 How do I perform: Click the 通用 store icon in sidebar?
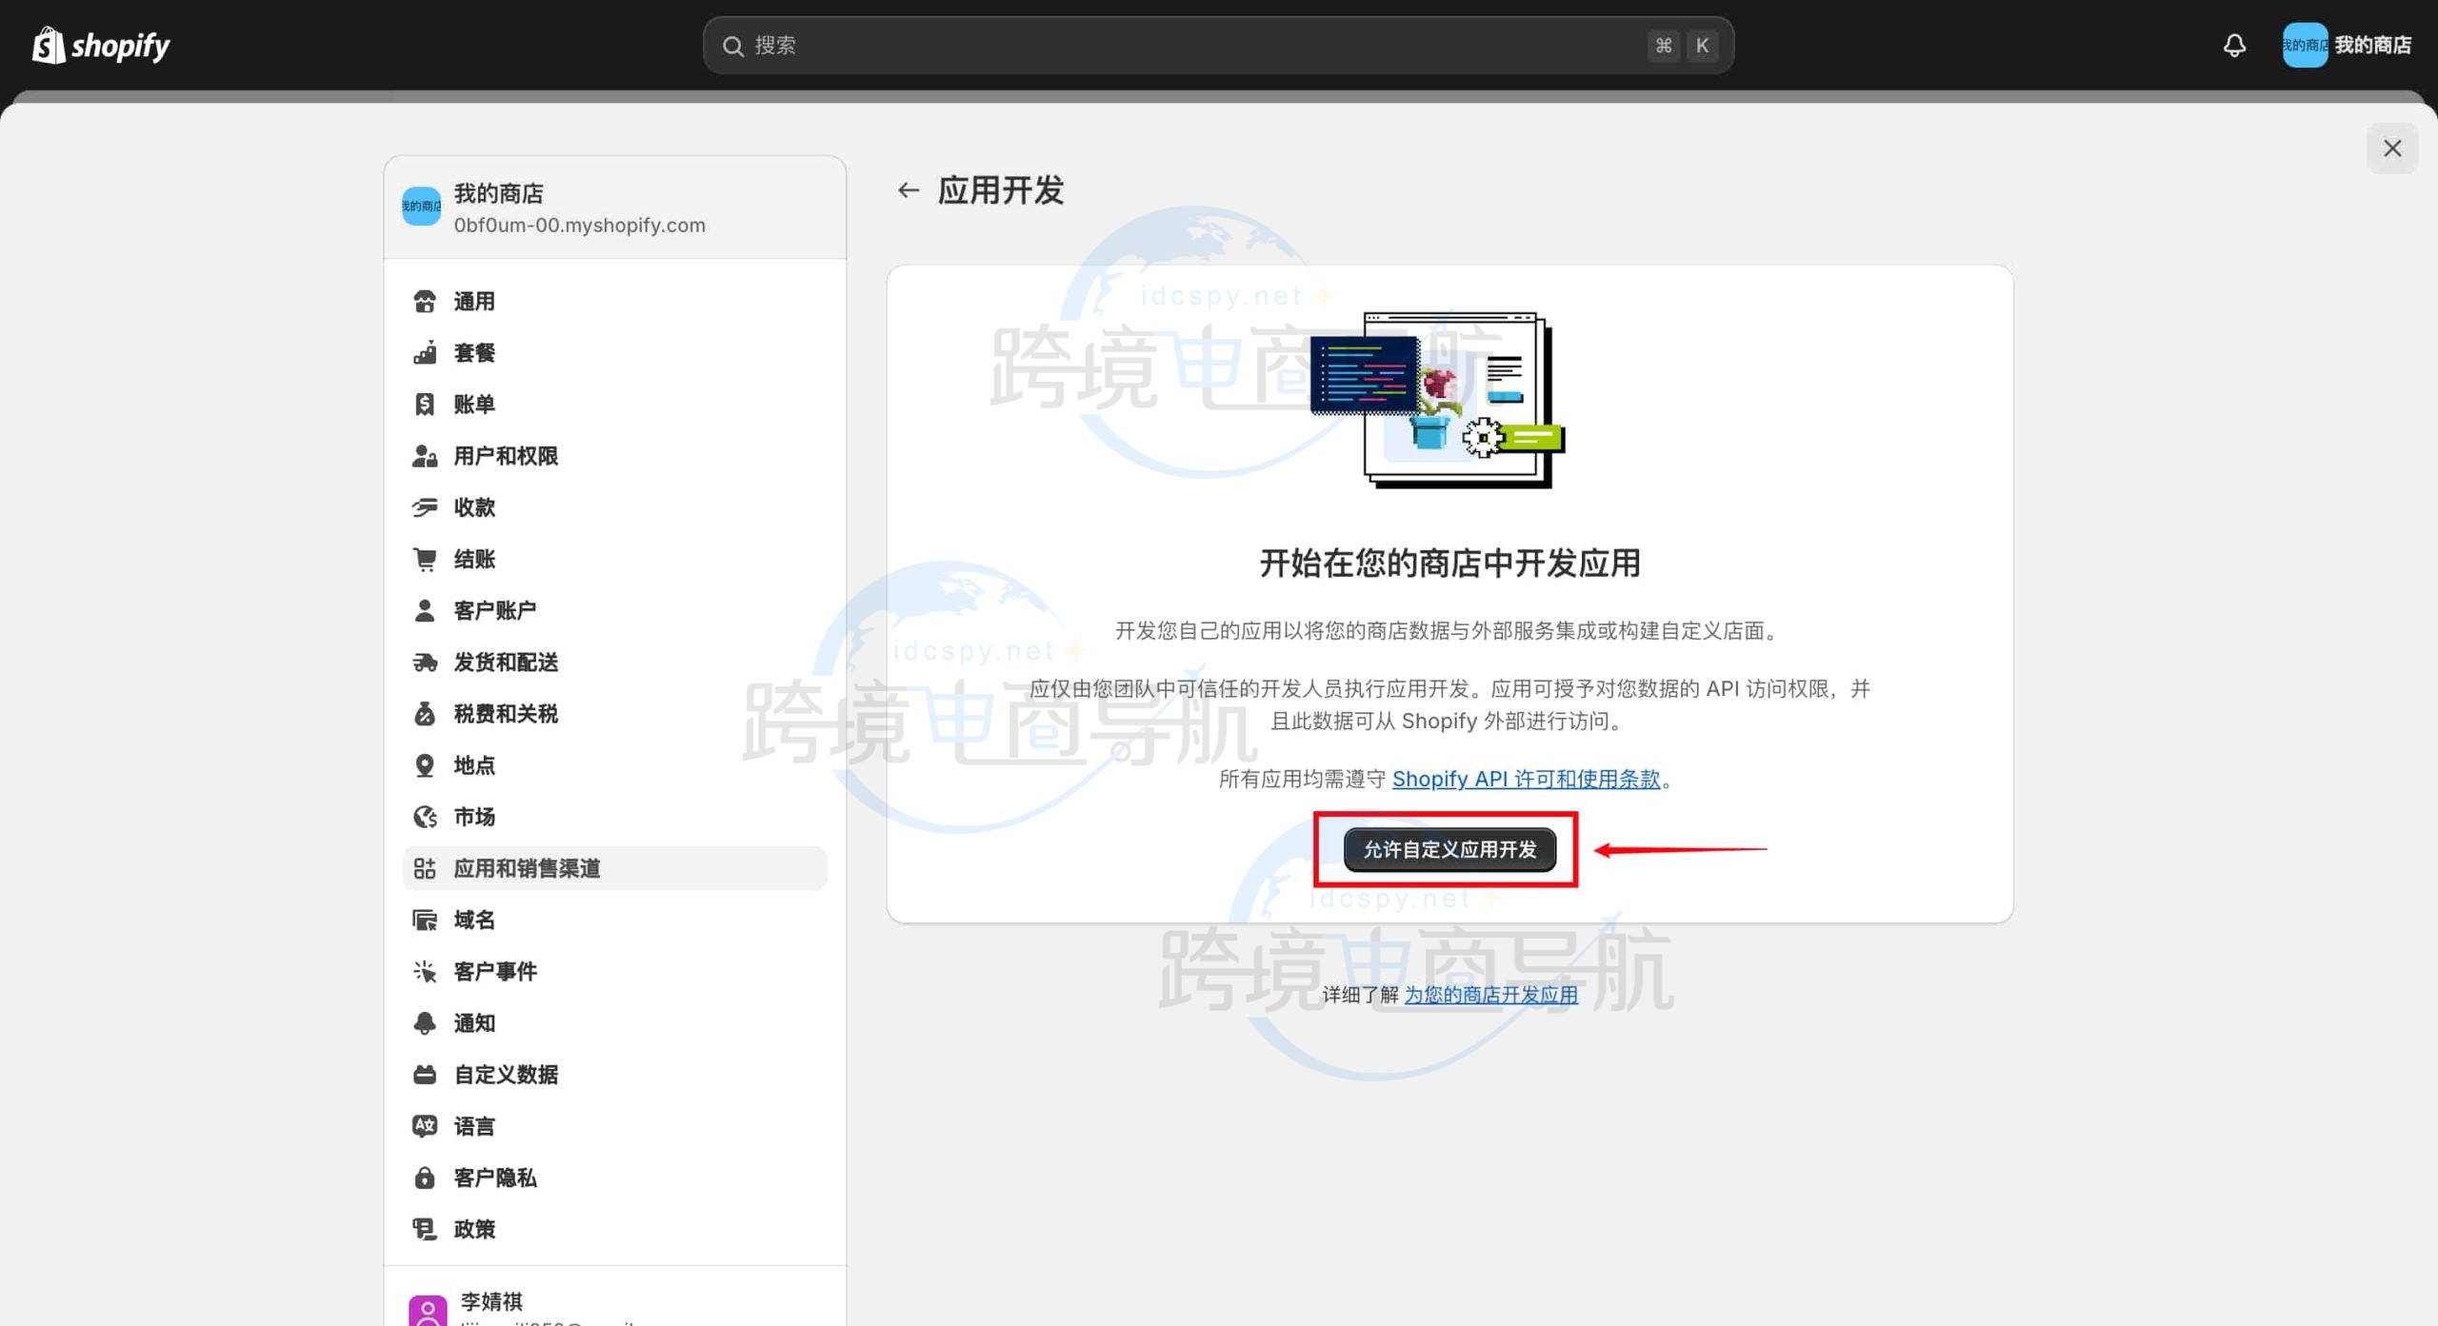coord(425,302)
